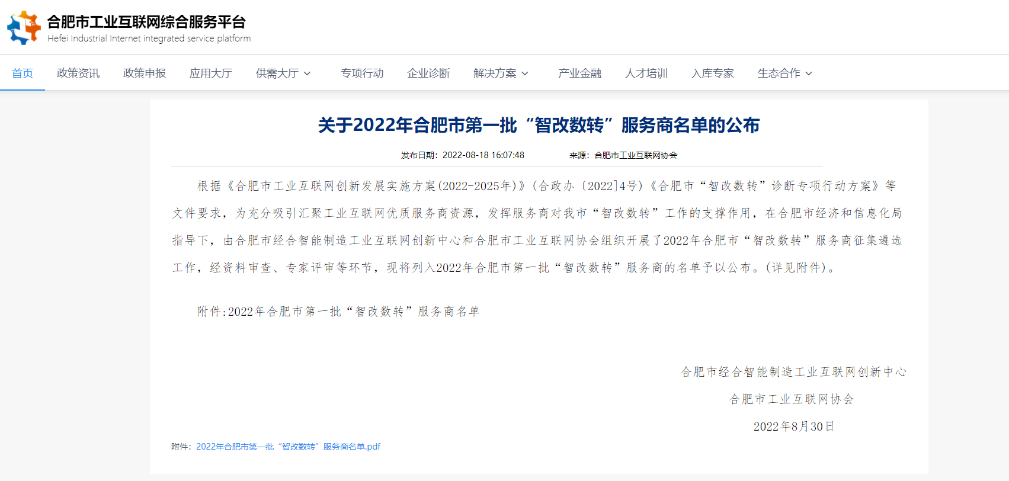Open the 供需大厅 menu label
The image size is (1009, 481).
coord(277,73)
